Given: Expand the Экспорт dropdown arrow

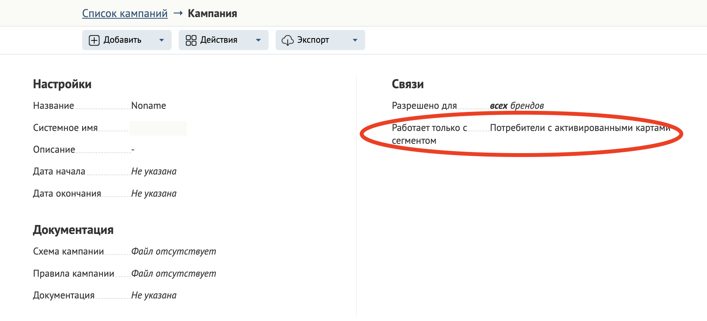Looking at the screenshot, I should point(355,40).
